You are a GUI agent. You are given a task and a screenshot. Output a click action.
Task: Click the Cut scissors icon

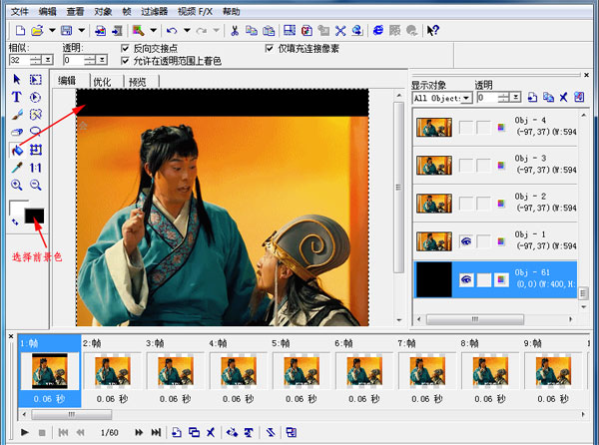click(235, 31)
